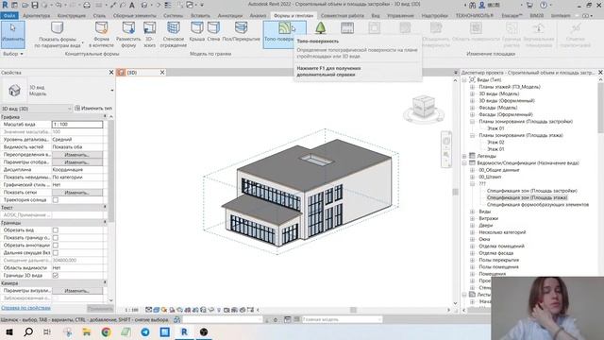Toggle the Обрезать вид checkbox
Screen dimensions: 604x340
56,230
